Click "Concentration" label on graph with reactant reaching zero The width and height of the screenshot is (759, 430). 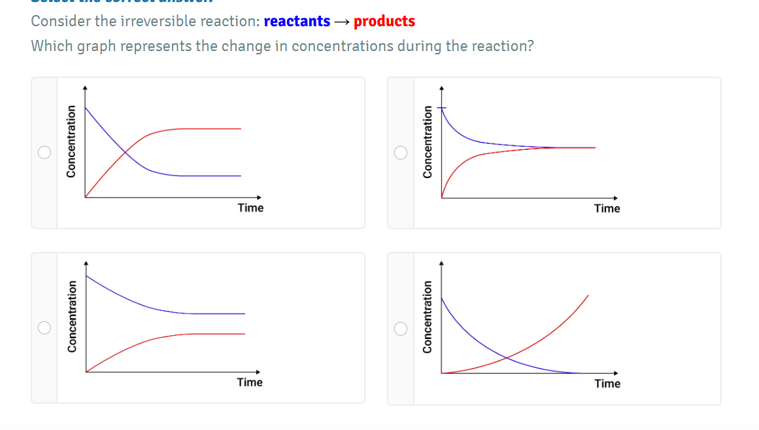428,317
